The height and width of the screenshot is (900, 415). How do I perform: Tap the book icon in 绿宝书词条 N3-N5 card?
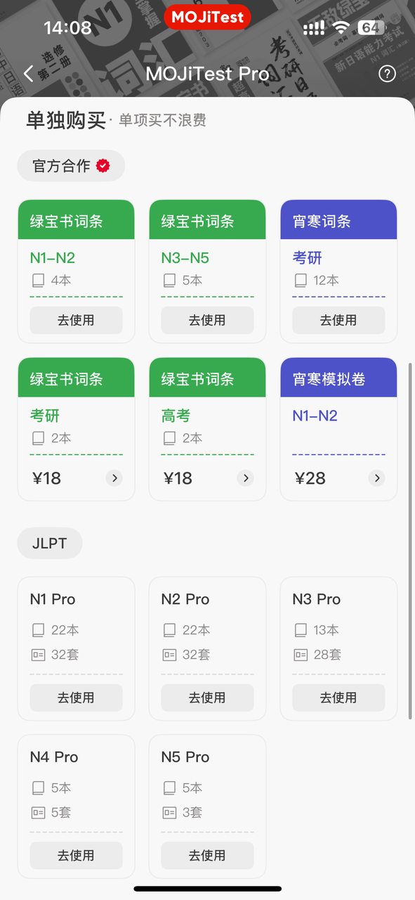click(169, 281)
